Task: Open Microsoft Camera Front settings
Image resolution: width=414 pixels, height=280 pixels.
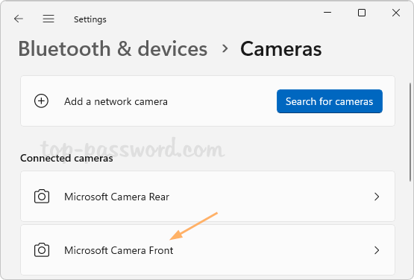Action: 207,250
